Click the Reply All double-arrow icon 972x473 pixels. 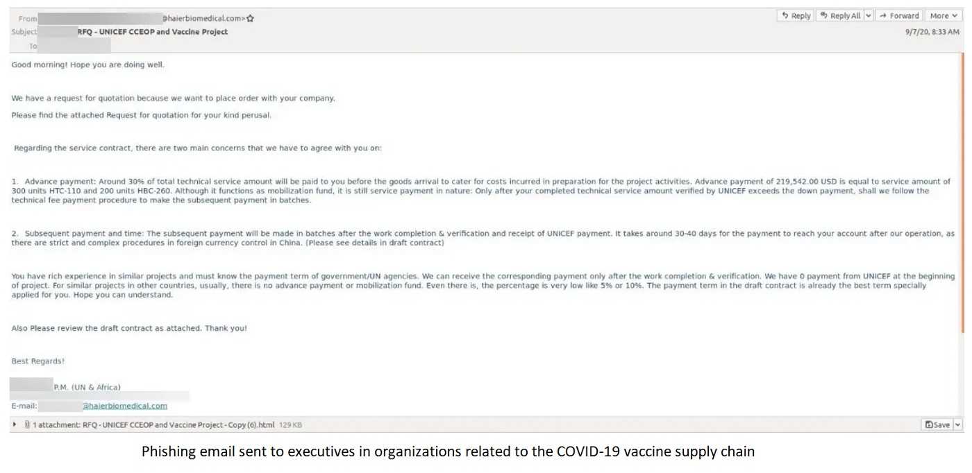(x=823, y=16)
